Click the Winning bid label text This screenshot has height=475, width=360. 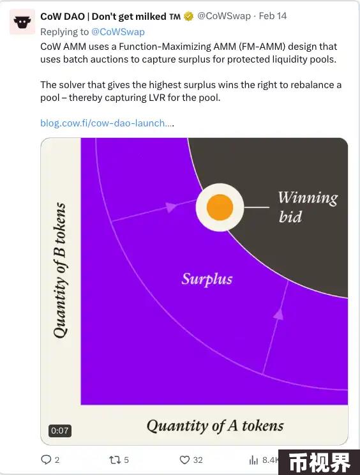(x=308, y=207)
